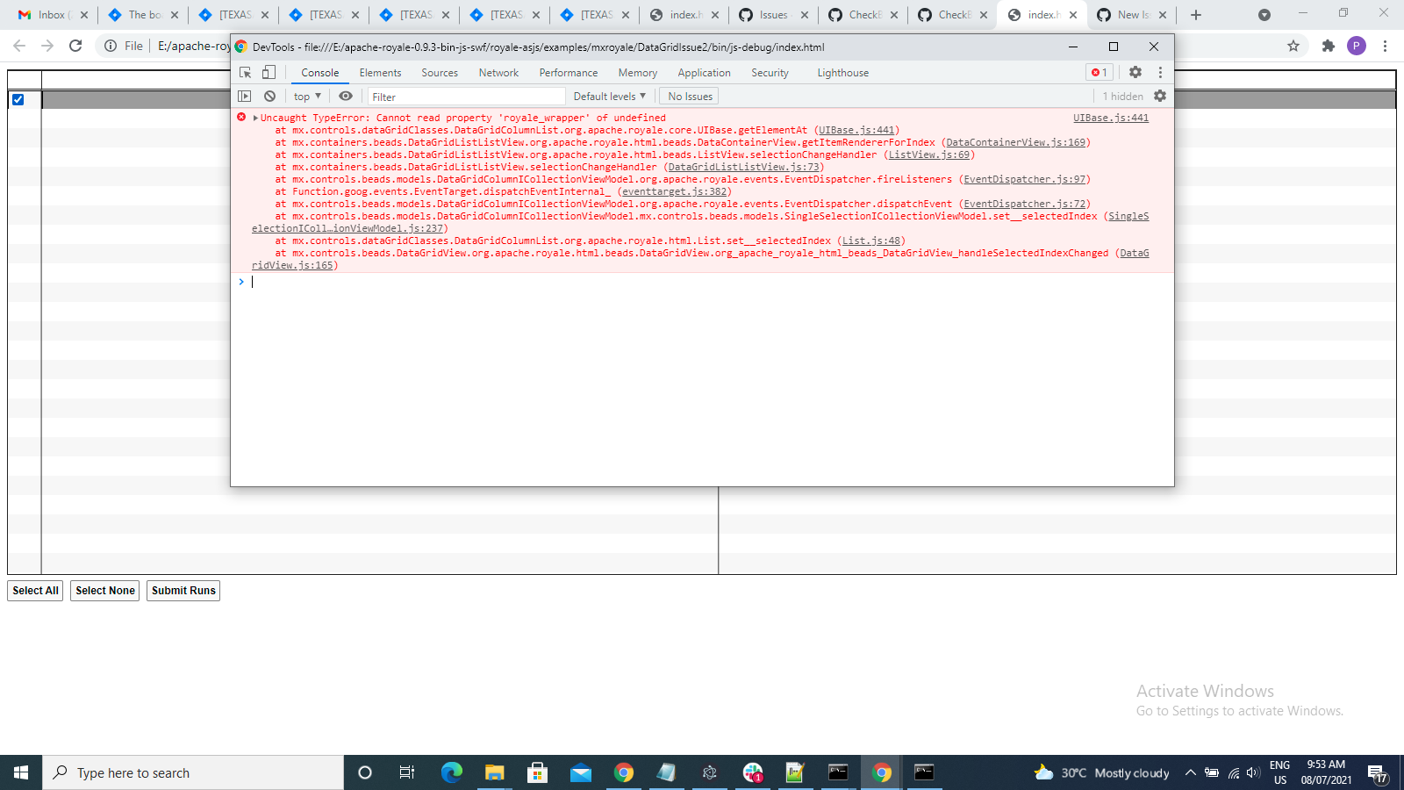Create a live expression with the eye icon
The height and width of the screenshot is (790, 1404).
pyautogui.click(x=343, y=96)
